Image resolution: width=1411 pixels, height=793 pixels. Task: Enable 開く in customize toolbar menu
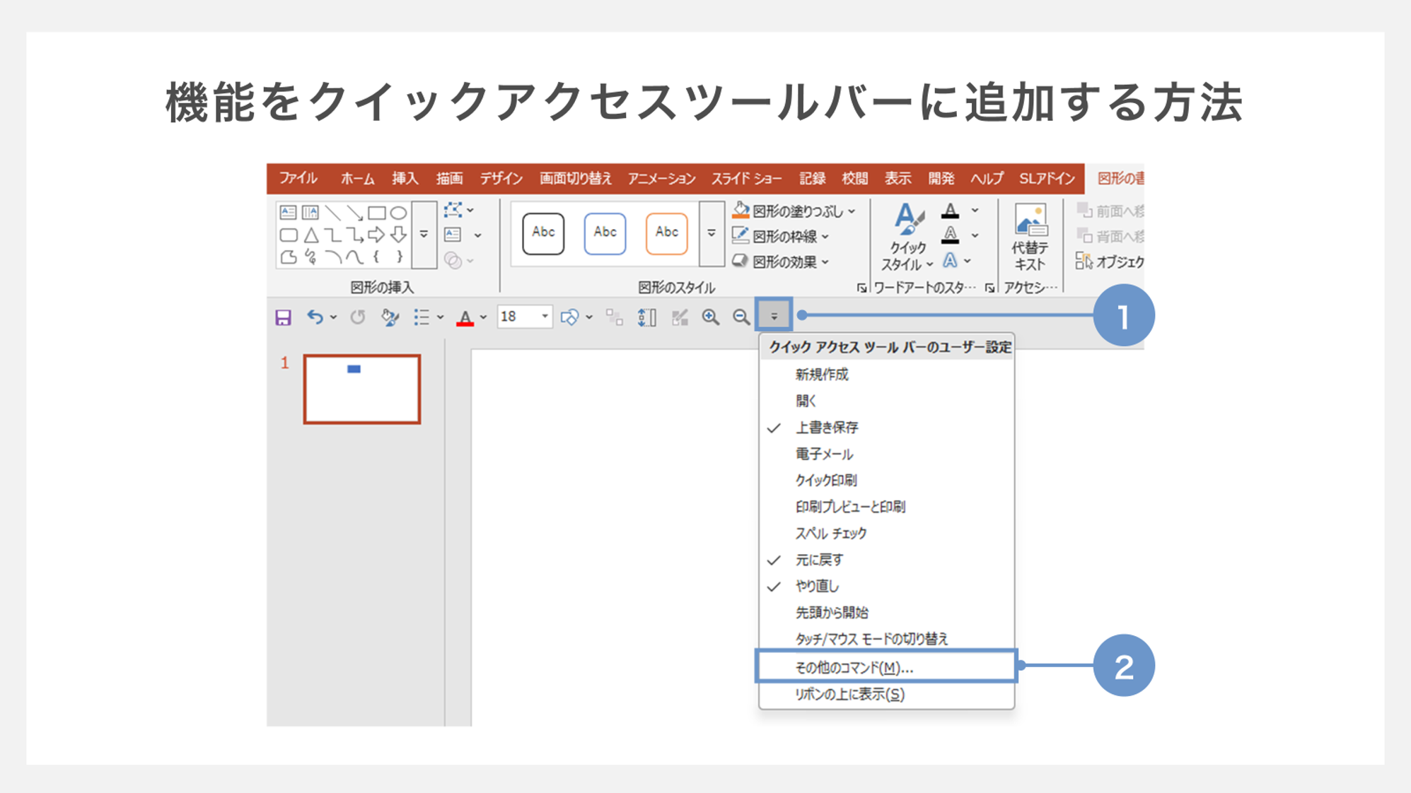(886, 401)
